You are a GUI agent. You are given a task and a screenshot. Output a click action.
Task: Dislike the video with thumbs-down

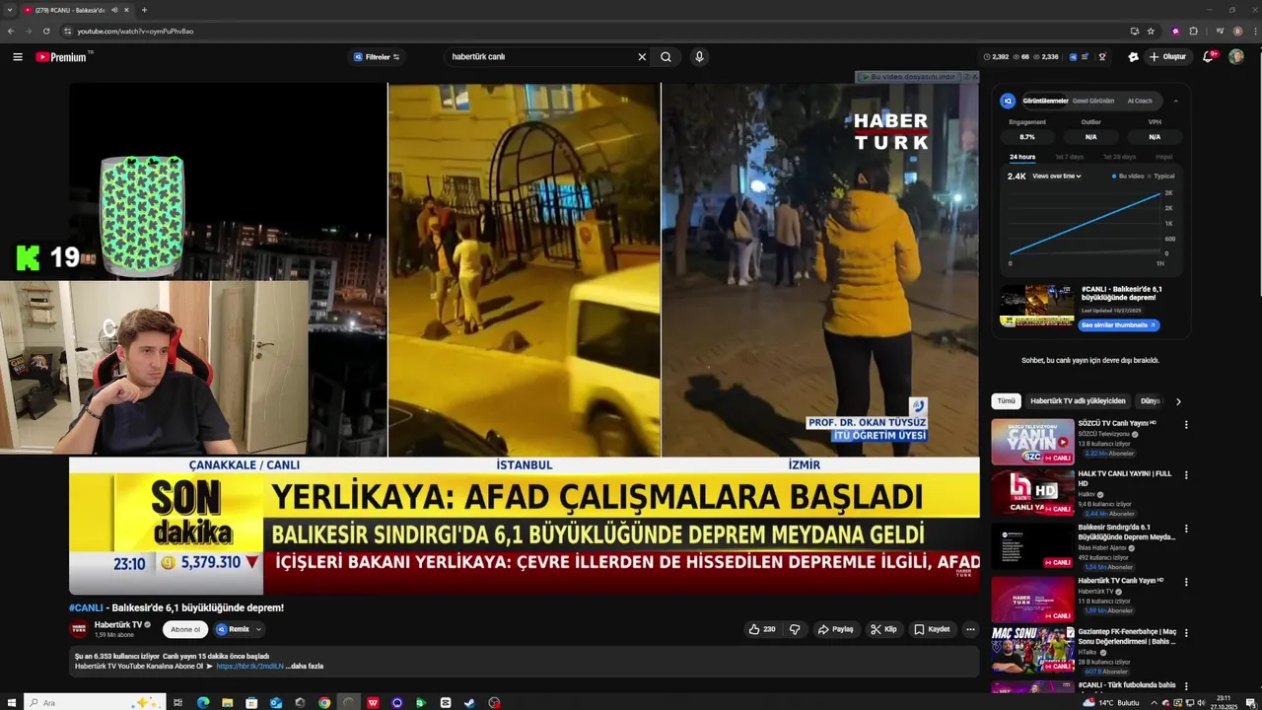pos(795,629)
